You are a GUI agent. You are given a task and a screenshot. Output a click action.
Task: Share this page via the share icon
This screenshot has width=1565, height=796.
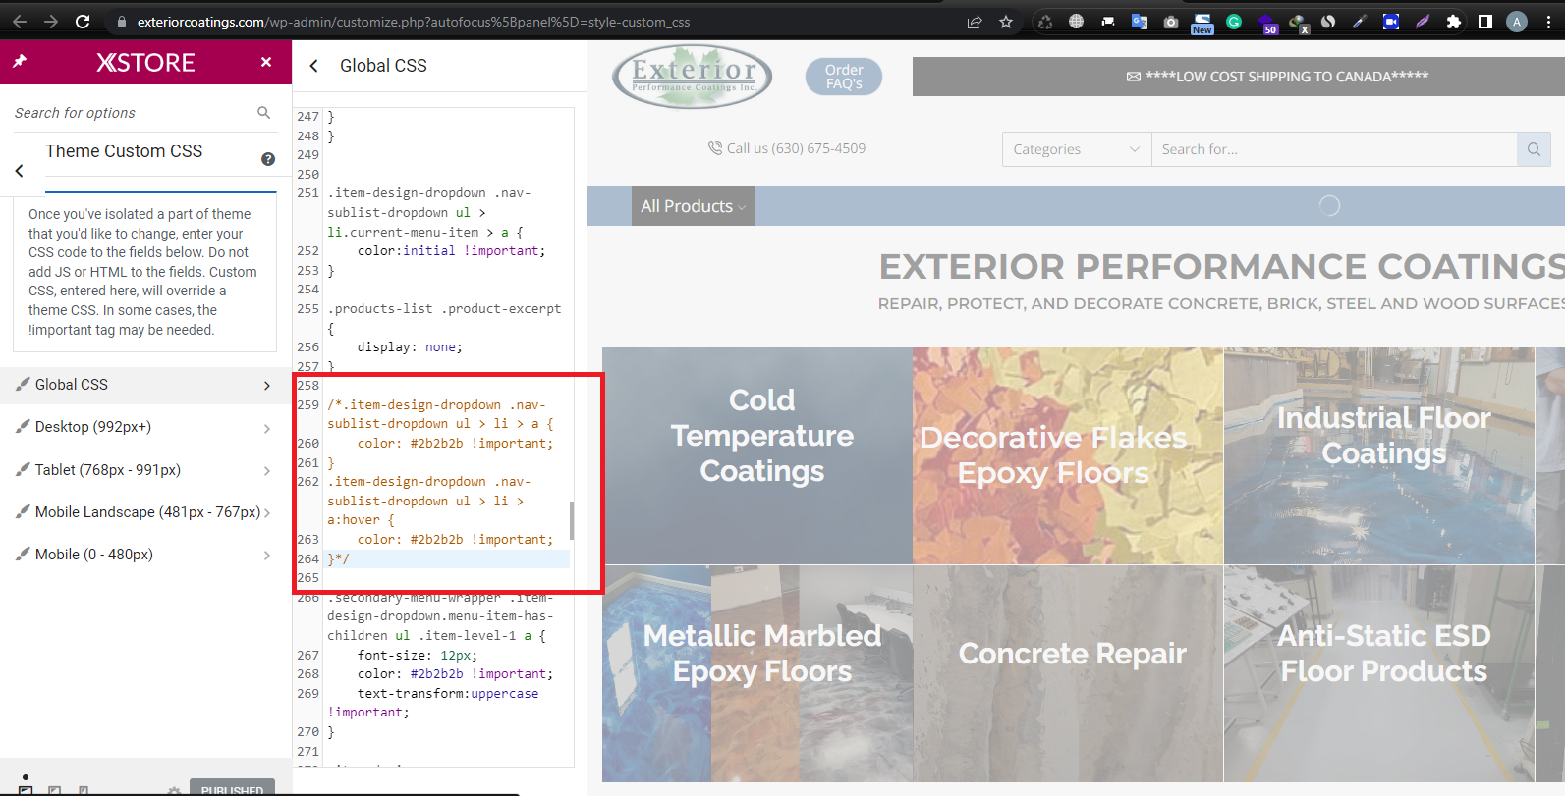(x=975, y=22)
